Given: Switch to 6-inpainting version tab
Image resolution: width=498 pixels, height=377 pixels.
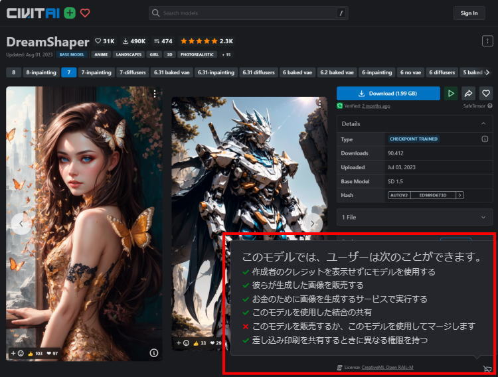Looking at the screenshot, I should (x=377, y=72).
